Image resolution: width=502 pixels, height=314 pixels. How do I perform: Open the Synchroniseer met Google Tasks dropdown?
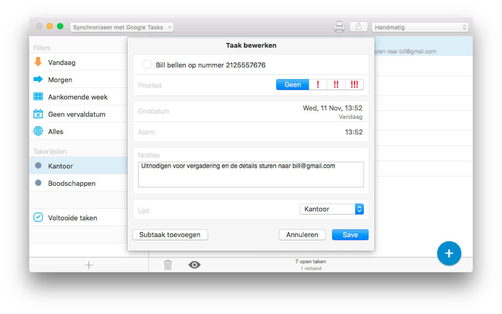click(122, 27)
